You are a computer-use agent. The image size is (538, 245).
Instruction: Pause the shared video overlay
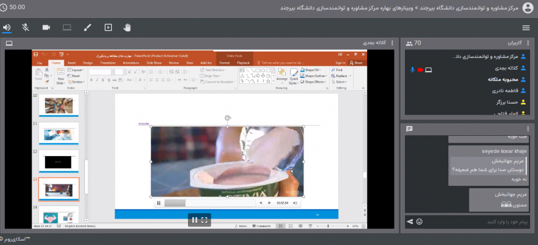pyautogui.click(x=194, y=220)
